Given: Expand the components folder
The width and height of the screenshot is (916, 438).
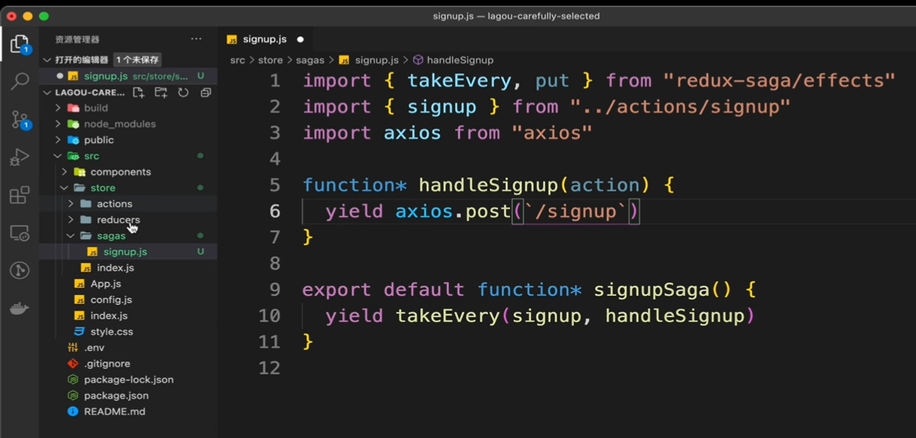Looking at the screenshot, I should pyautogui.click(x=64, y=171).
